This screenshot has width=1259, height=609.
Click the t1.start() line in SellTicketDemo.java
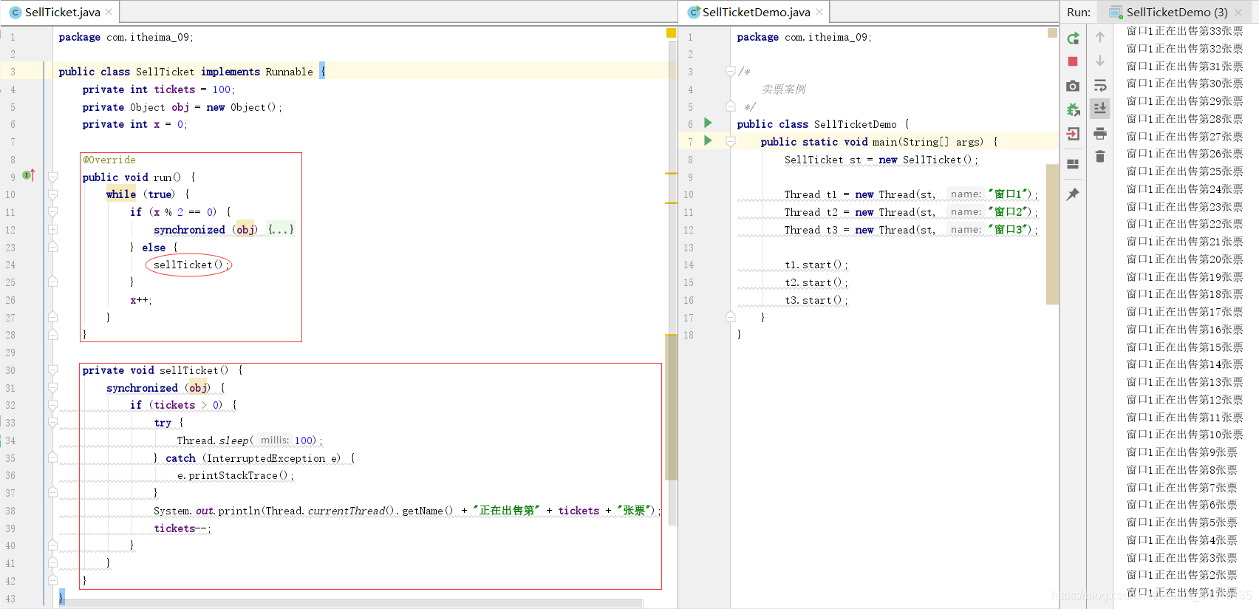pos(816,265)
